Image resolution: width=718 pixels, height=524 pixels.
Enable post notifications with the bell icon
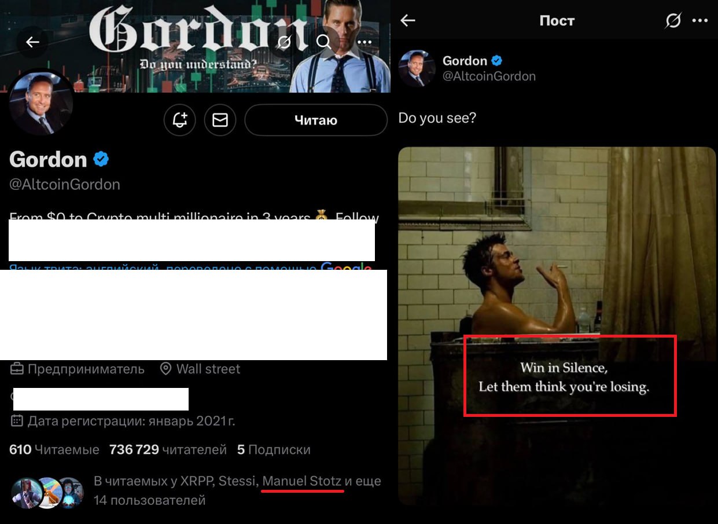180,120
